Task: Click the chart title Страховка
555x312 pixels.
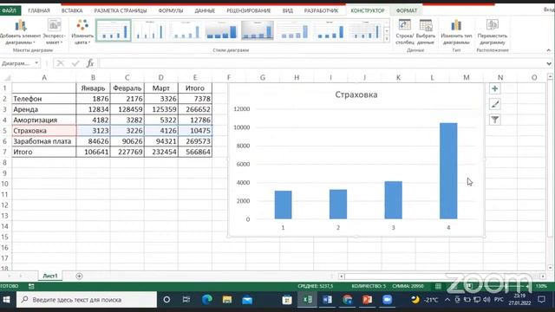Action: coord(356,94)
